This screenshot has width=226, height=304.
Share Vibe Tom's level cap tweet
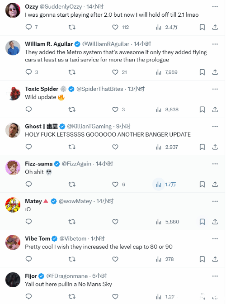tap(215, 259)
